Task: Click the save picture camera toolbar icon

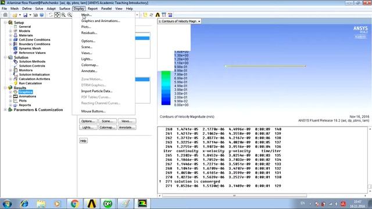Action: [x=35, y=15]
